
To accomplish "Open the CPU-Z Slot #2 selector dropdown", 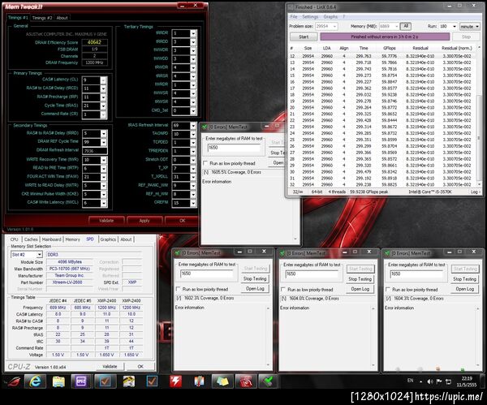I will pos(40,255).
